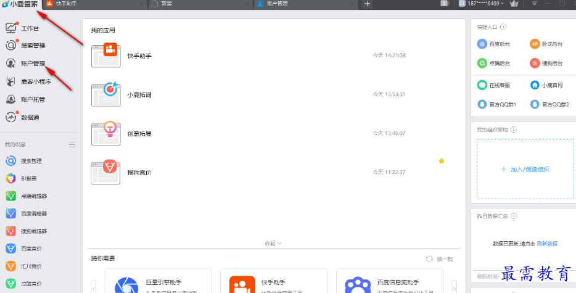Viewport: 576px width, 293px height.
Task: Switch to the 账户管理 tab
Action: click(x=306, y=4)
